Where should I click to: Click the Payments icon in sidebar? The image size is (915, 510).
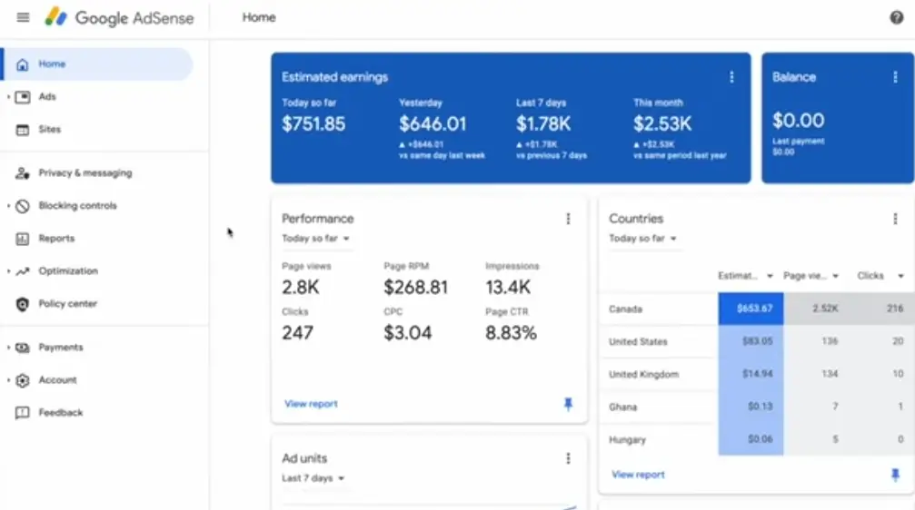click(x=22, y=348)
